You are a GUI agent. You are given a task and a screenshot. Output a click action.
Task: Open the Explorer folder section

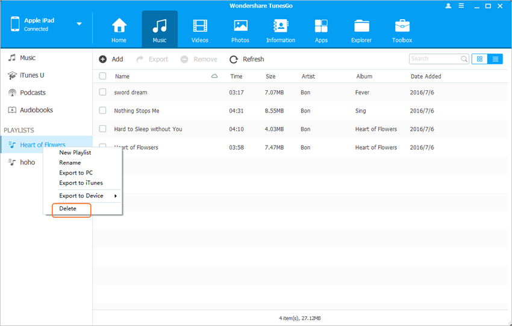pyautogui.click(x=361, y=30)
